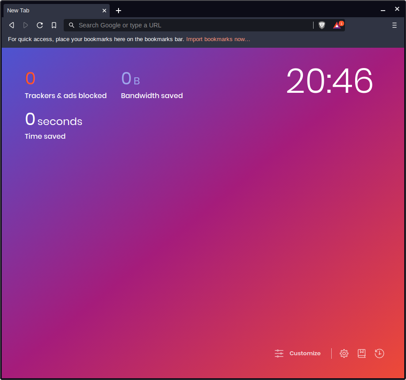Screen dimensions: 406x380
Task: Open Brave Rewards triangle icon
Action: tap(337, 25)
